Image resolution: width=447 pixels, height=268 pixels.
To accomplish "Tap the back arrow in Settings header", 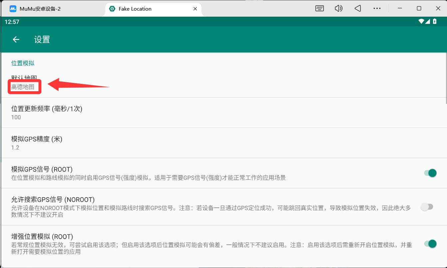I will coord(16,40).
